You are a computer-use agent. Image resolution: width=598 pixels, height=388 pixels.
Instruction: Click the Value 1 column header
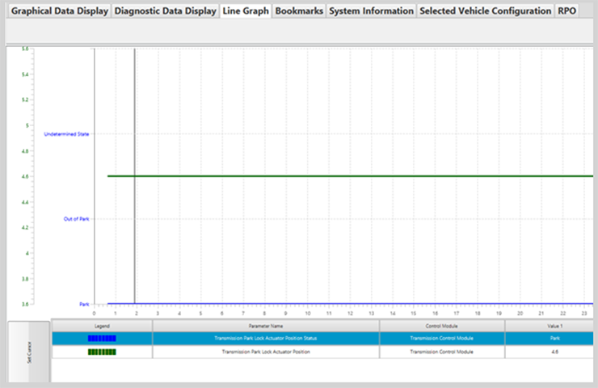[x=550, y=325]
